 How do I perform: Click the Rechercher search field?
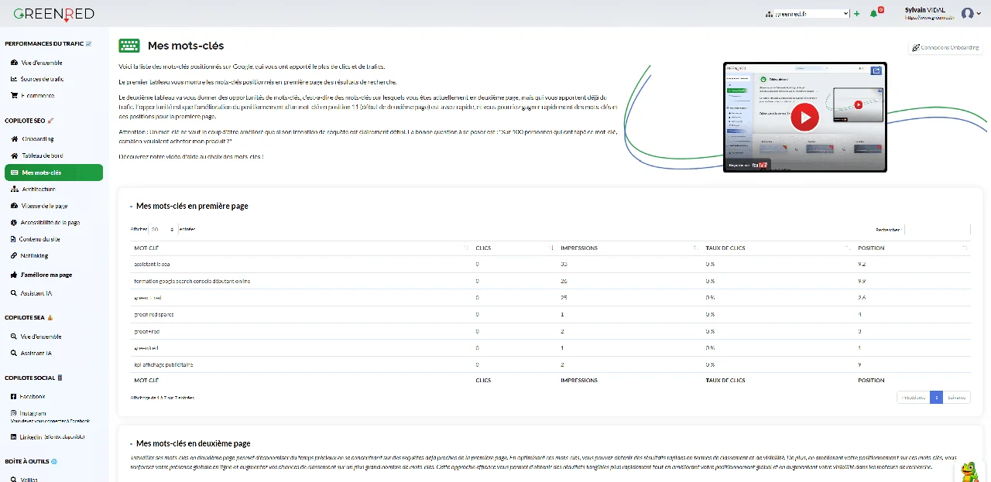point(937,230)
